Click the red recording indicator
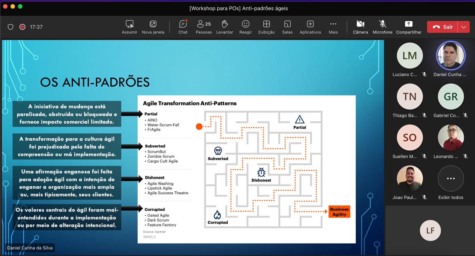This screenshot has width=475, height=256. [22, 27]
